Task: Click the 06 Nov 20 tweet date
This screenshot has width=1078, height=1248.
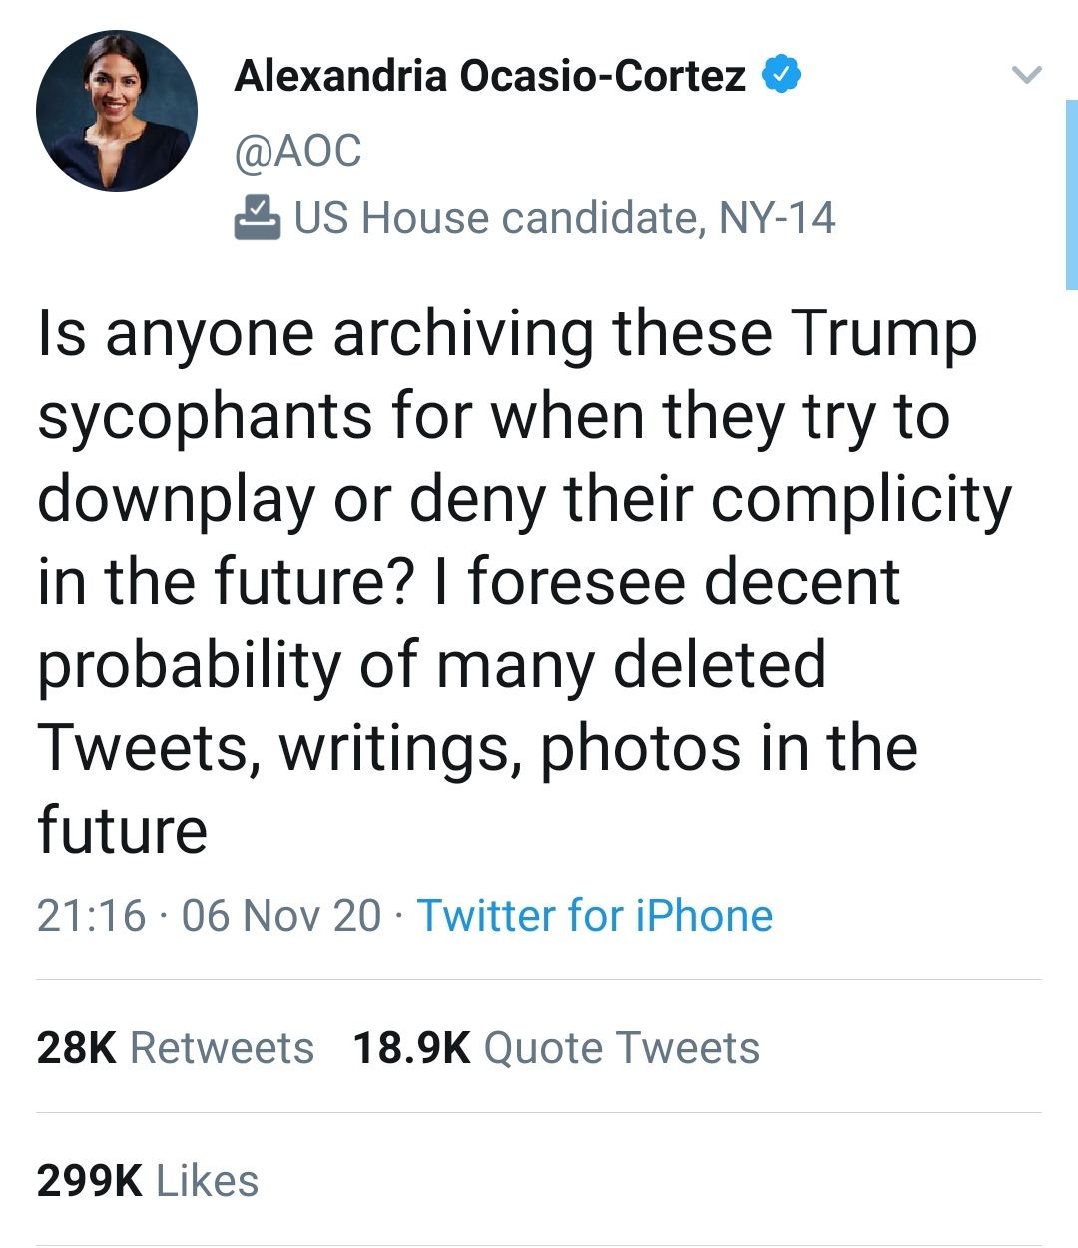Action: (281, 915)
